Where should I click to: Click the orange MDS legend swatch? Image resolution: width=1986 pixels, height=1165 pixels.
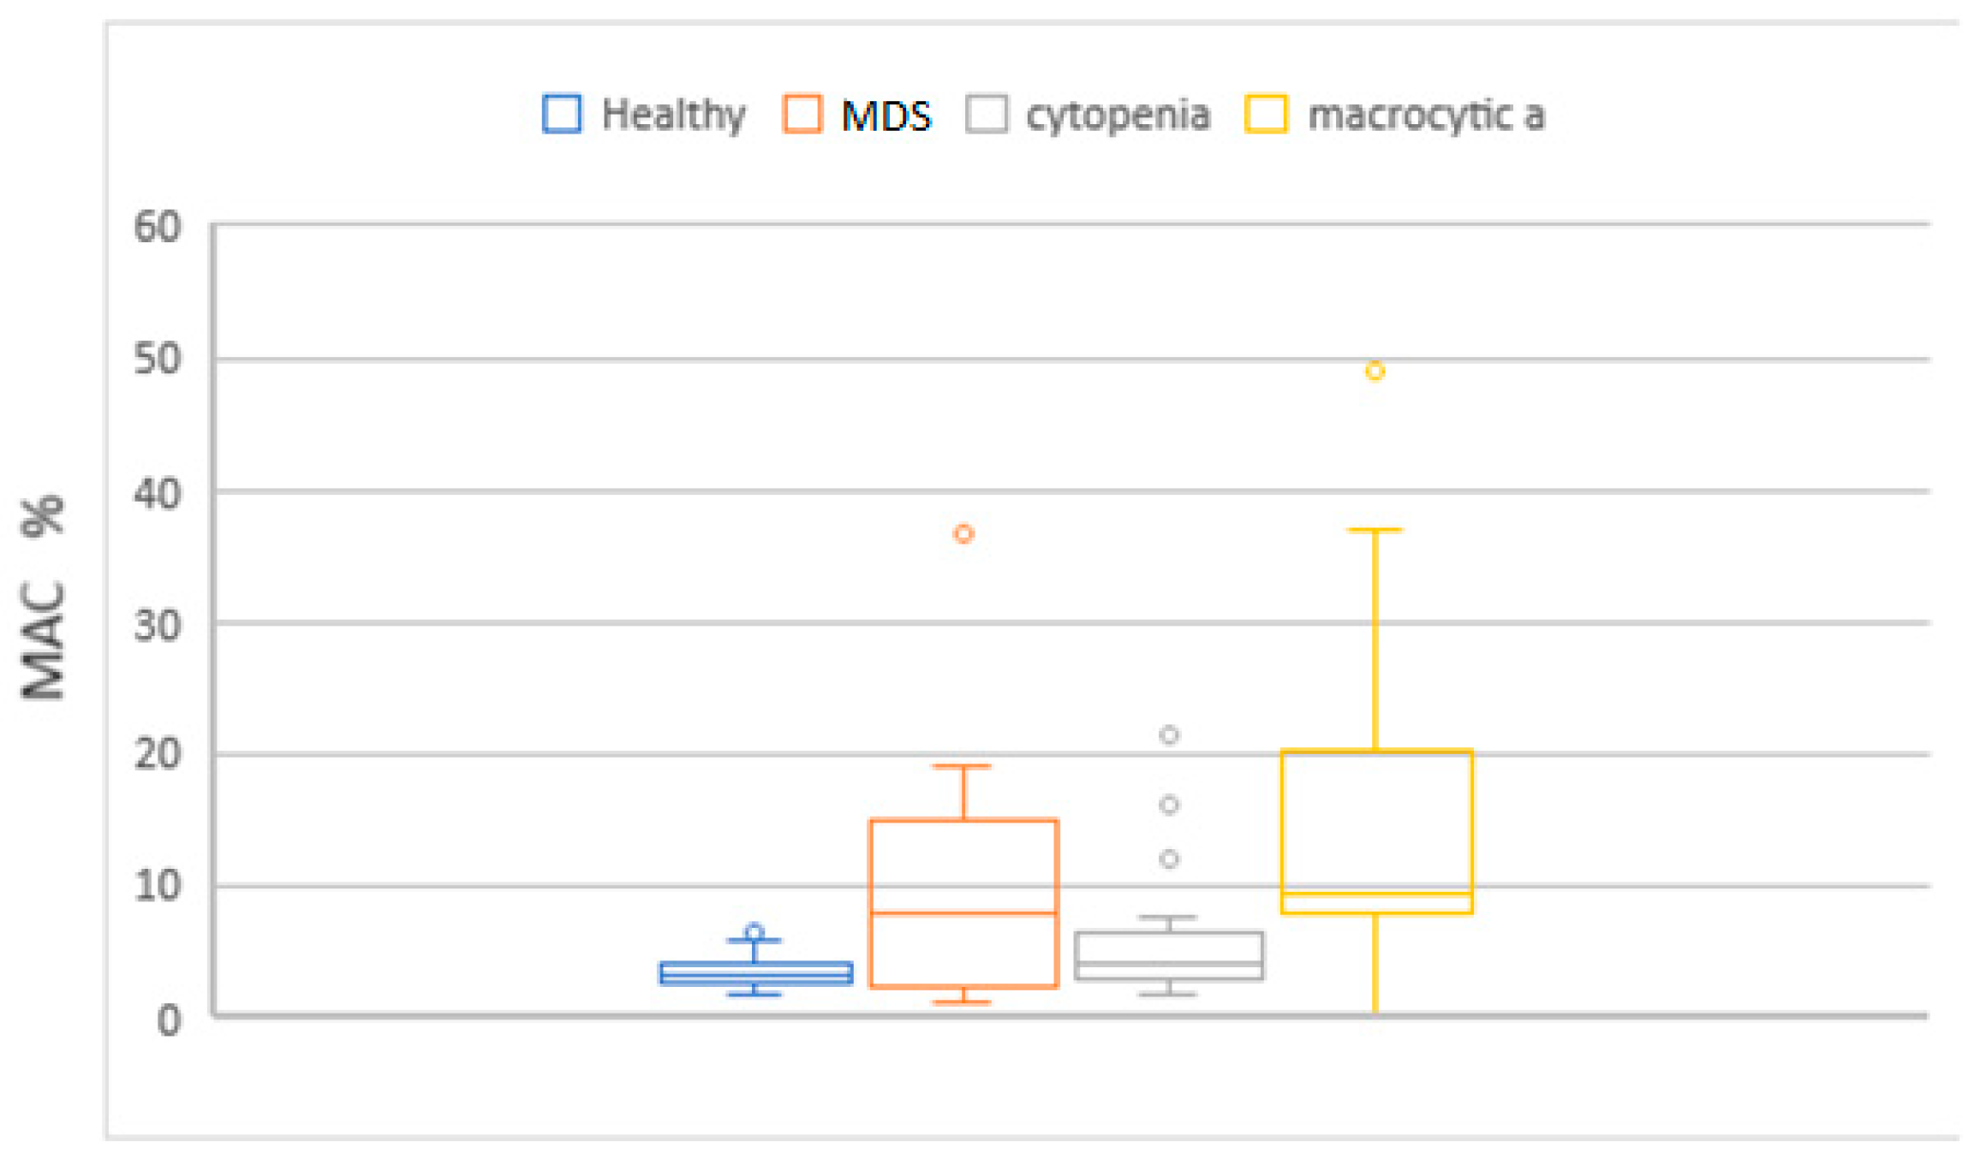click(802, 114)
